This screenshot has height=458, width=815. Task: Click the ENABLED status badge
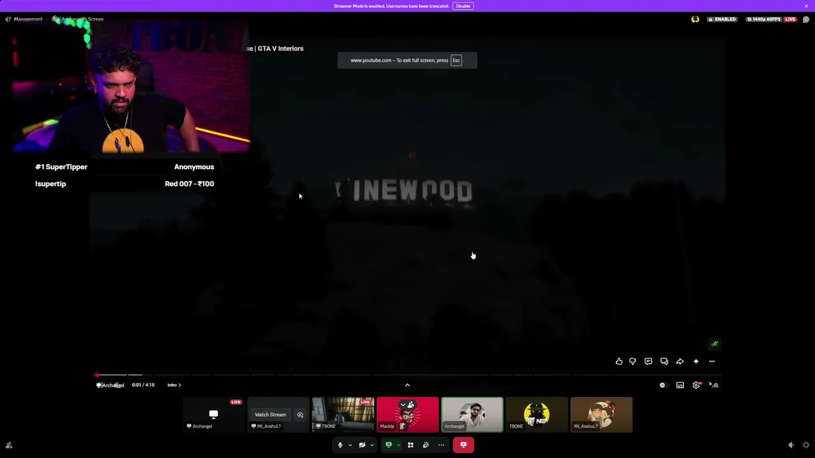coord(723,19)
